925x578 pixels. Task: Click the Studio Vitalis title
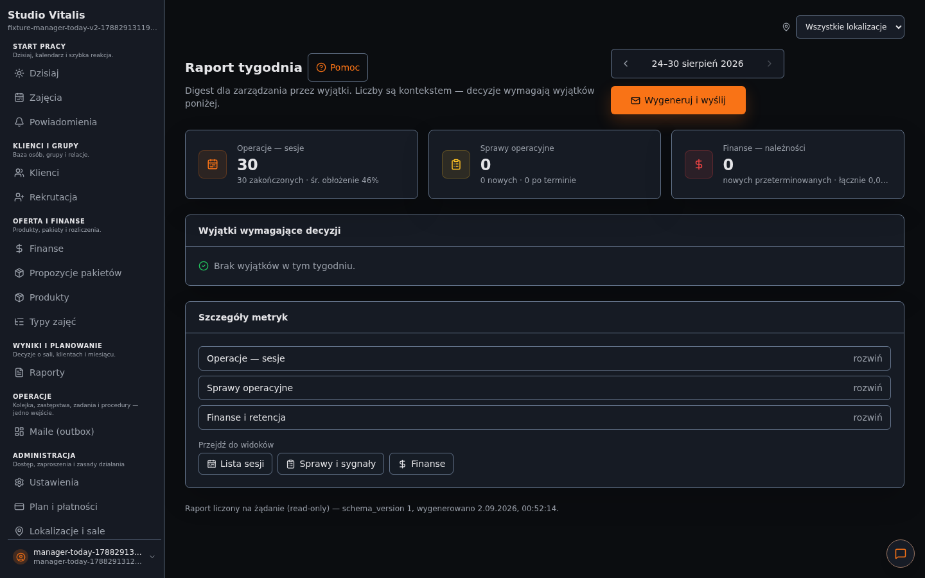click(46, 15)
